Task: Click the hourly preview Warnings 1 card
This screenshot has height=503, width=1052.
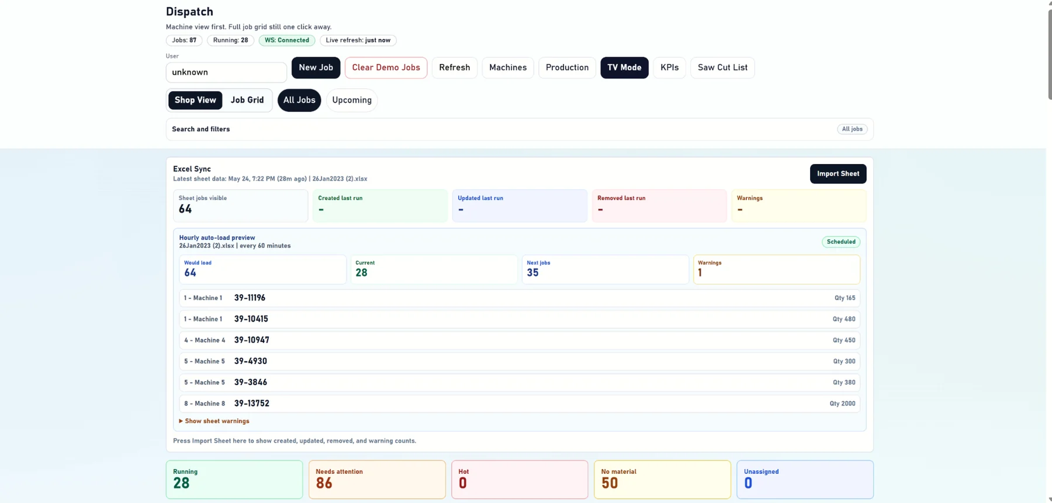Action: tap(777, 270)
